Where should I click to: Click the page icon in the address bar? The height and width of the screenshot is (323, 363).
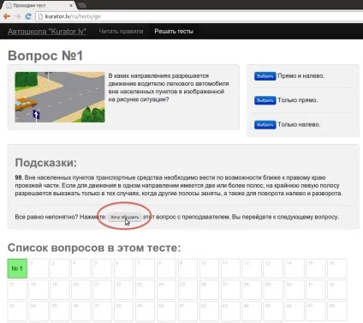[40, 16]
